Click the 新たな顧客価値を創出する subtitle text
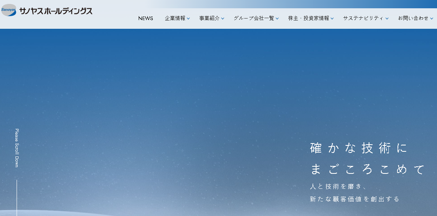The height and width of the screenshot is (216, 437). (354, 199)
